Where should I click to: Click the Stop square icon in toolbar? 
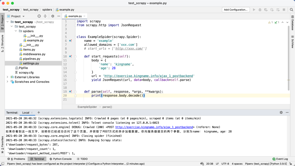[284, 10]
